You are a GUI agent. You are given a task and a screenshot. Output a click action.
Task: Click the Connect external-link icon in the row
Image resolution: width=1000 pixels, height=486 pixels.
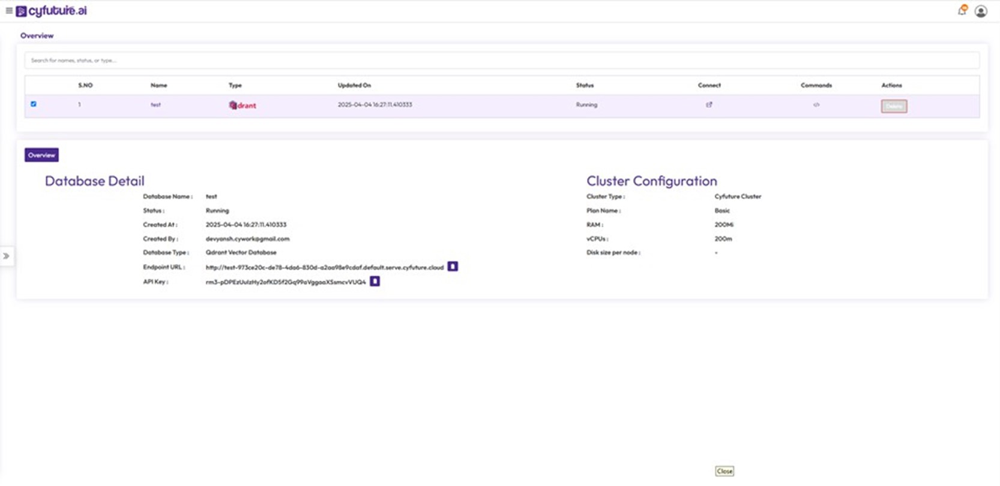click(709, 105)
